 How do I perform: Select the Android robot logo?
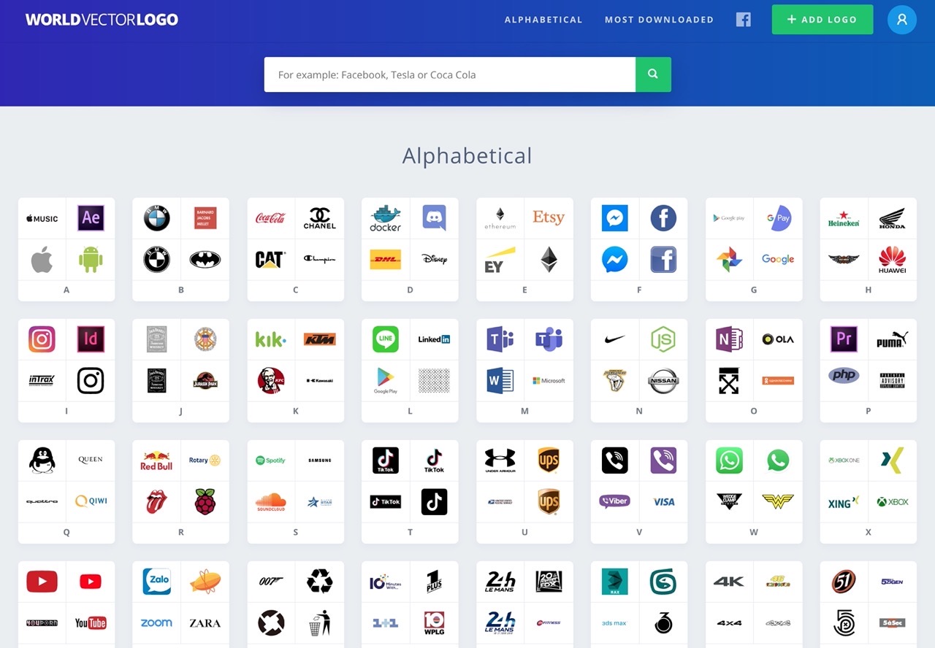tap(91, 259)
